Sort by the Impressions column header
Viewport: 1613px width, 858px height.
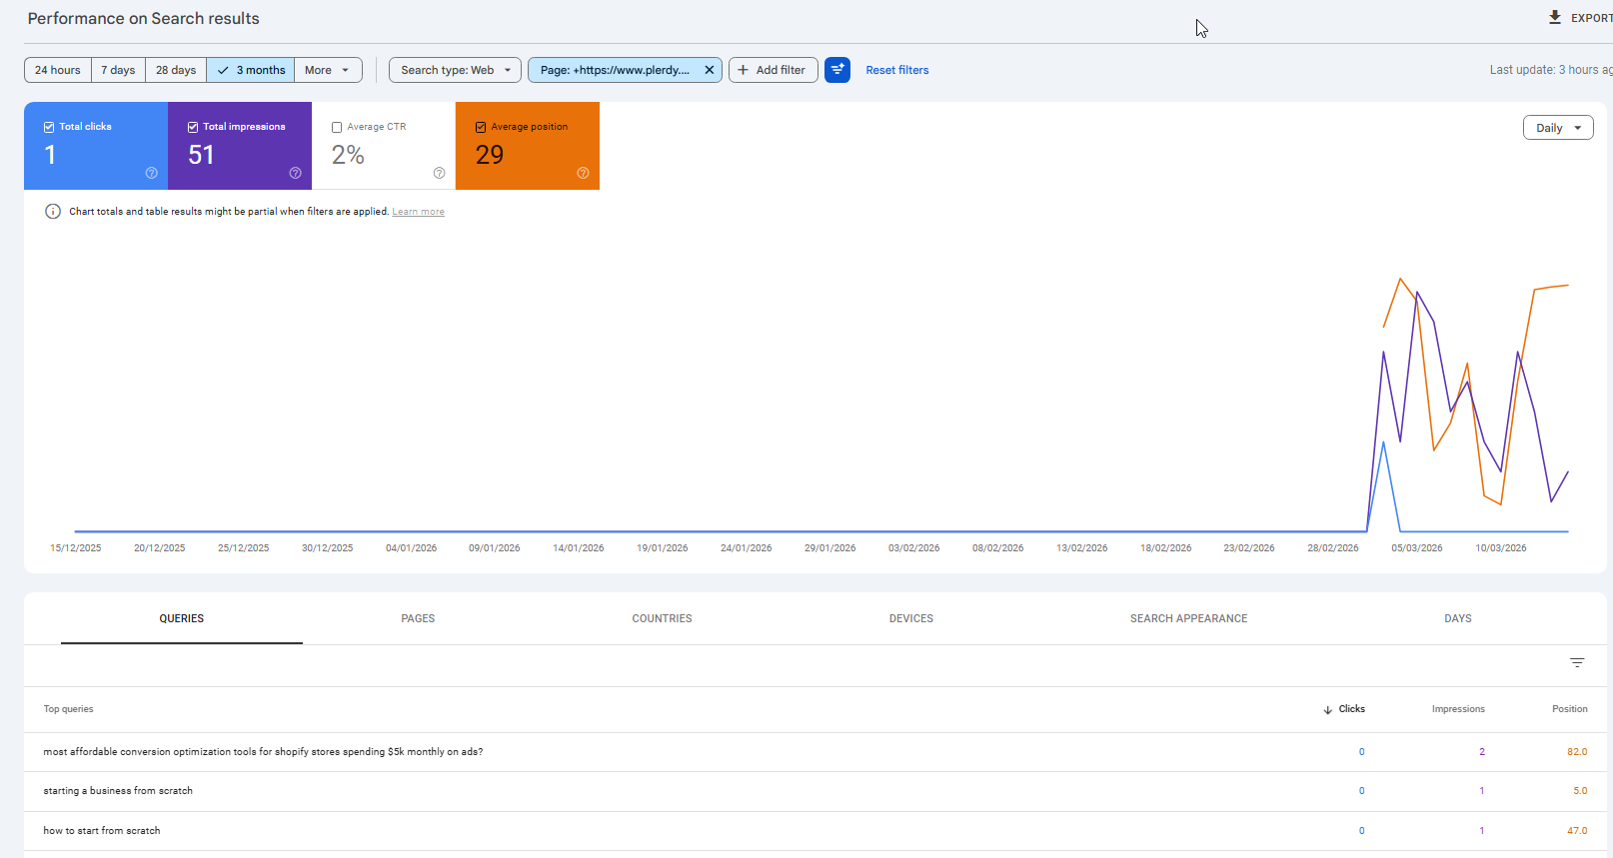(x=1458, y=709)
